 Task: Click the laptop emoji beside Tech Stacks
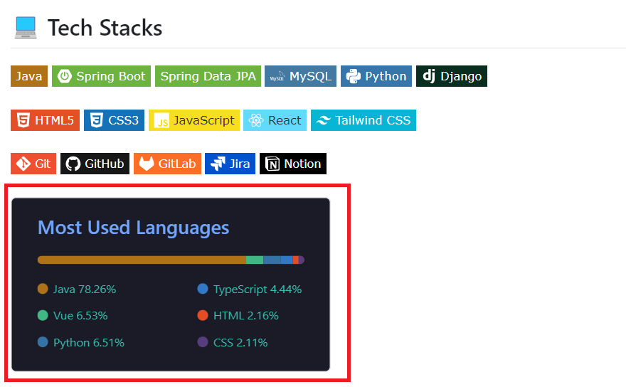tap(26, 28)
